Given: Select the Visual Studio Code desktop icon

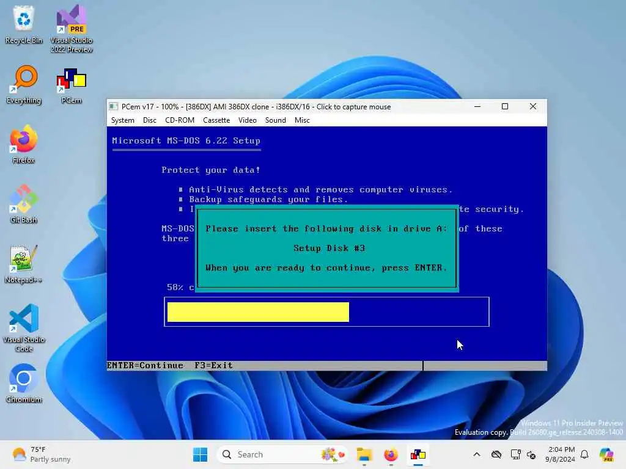Looking at the screenshot, I should [x=24, y=328].
